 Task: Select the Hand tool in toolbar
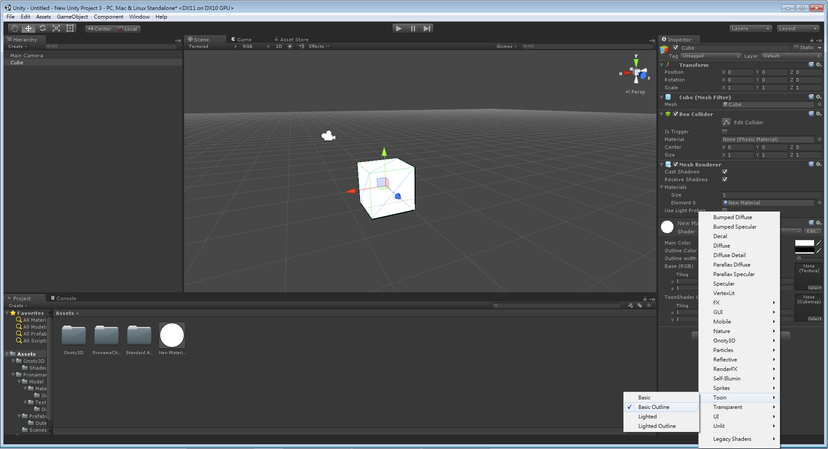[15, 28]
